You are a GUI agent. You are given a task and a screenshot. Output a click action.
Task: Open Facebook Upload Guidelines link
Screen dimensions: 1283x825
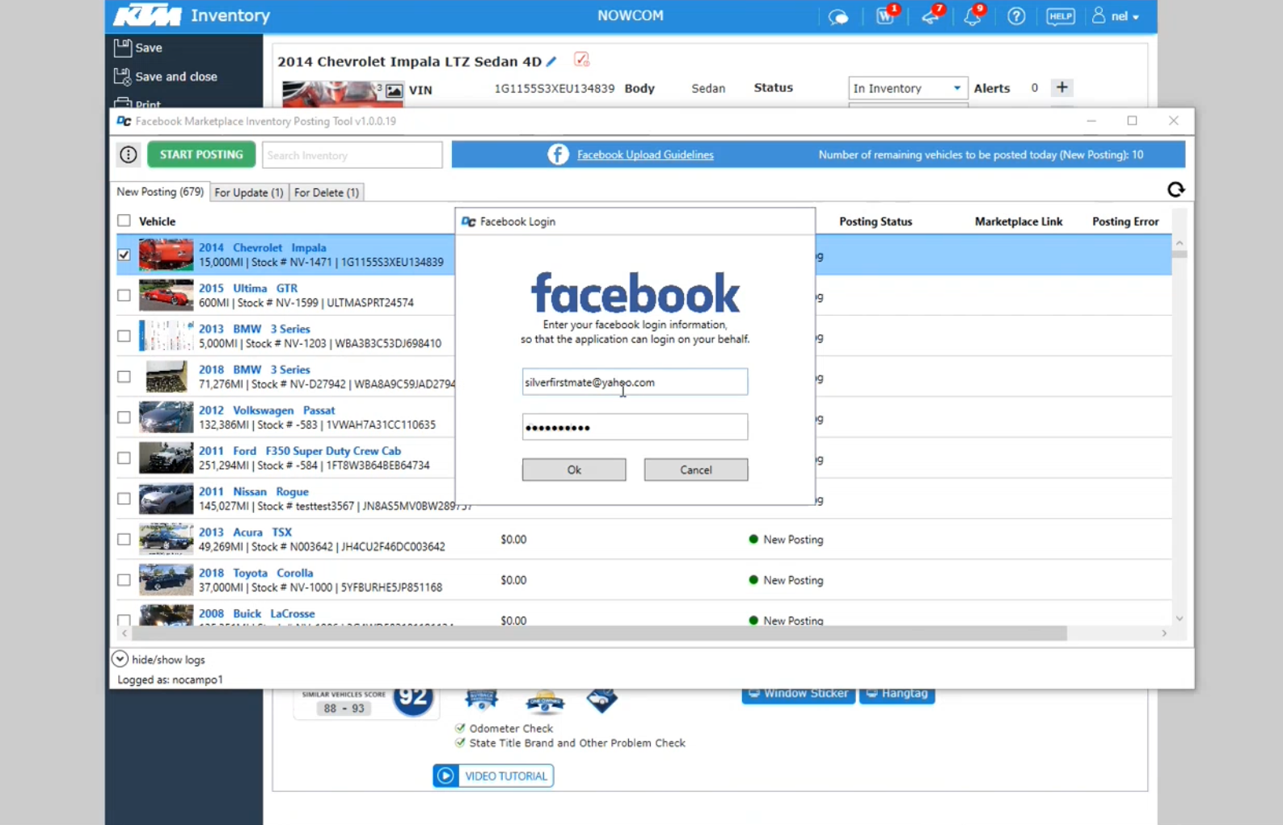645,155
